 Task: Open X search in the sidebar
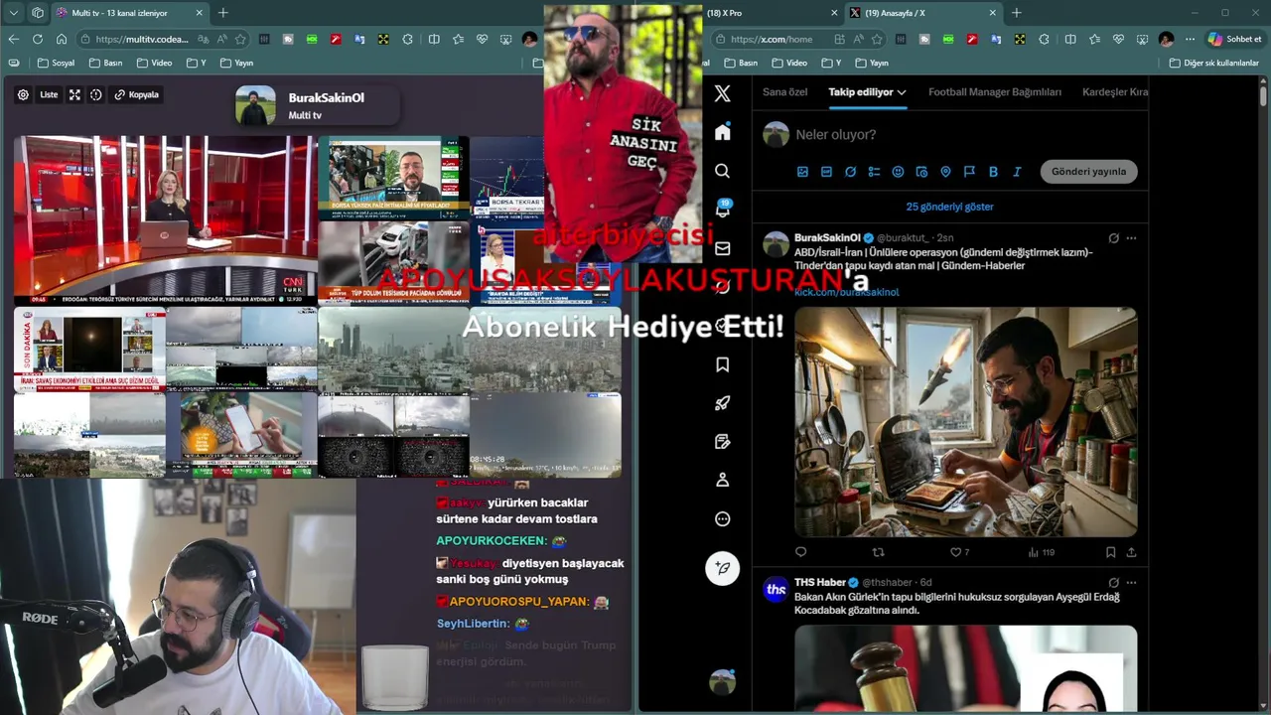tap(722, 171)
